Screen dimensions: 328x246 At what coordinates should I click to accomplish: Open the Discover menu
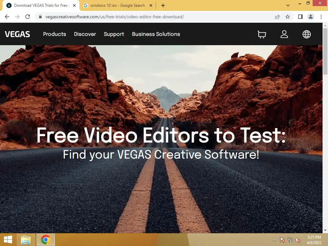click(85, 34)
